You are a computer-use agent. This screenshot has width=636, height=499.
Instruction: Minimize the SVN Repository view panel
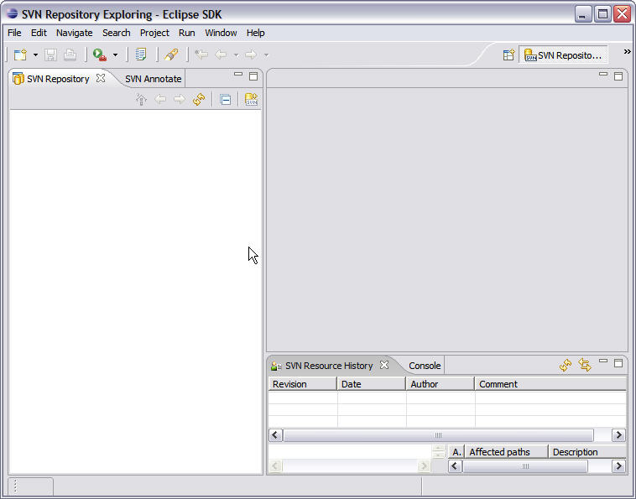click(x=238, y=74)
